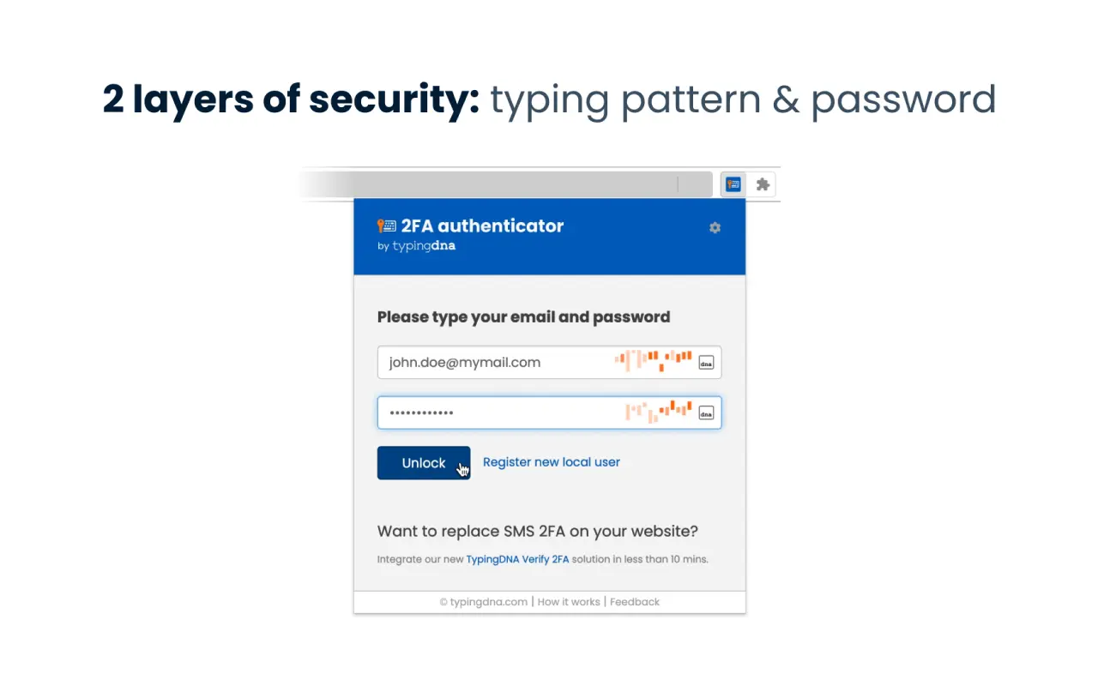Click the TypingDNA extension icon in browser toolbar
Viewport: 1098px width, 686px height.
point(733,184)
